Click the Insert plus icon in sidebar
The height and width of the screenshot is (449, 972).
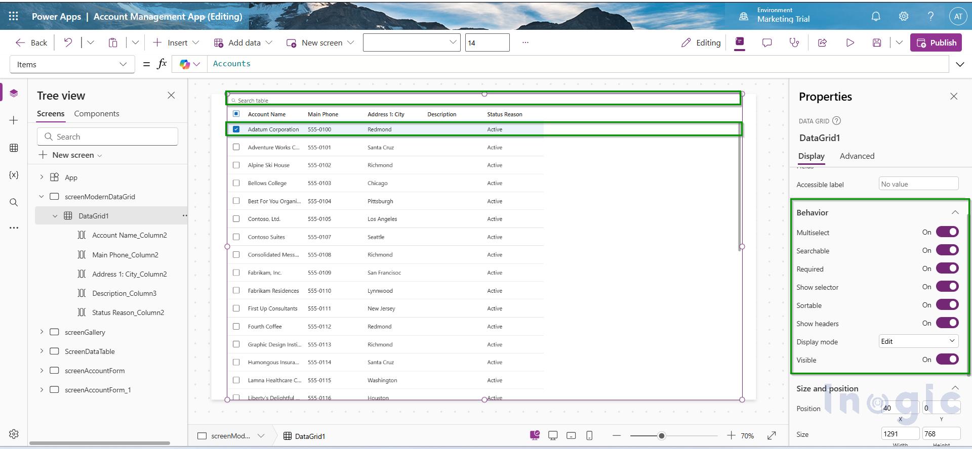tap(14, 120)
